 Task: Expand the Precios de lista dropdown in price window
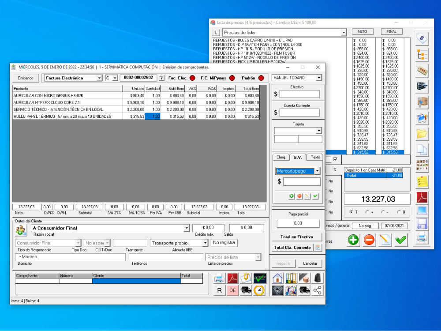tap(344, 33)
